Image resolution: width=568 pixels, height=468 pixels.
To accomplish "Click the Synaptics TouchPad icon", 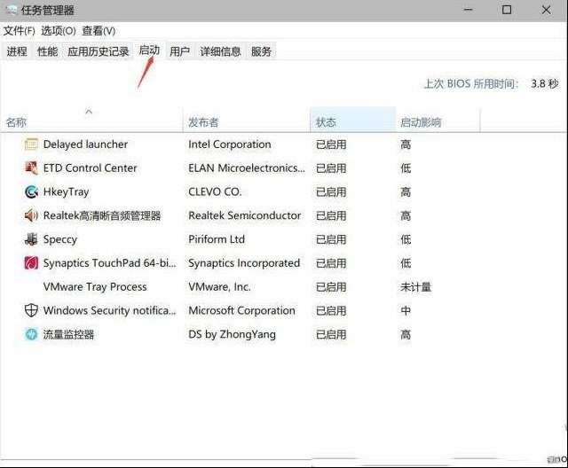I will (x=31, y=263).
